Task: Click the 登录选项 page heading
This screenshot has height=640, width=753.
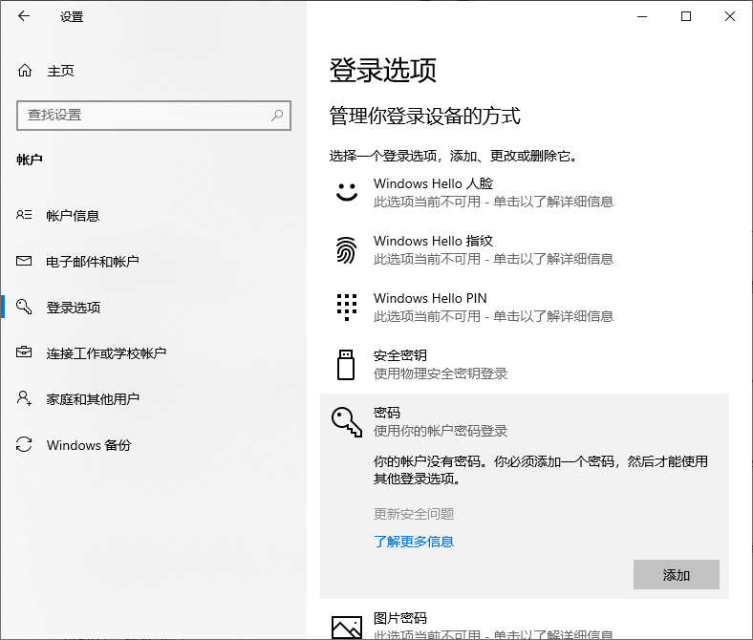Action: [383, 70]
